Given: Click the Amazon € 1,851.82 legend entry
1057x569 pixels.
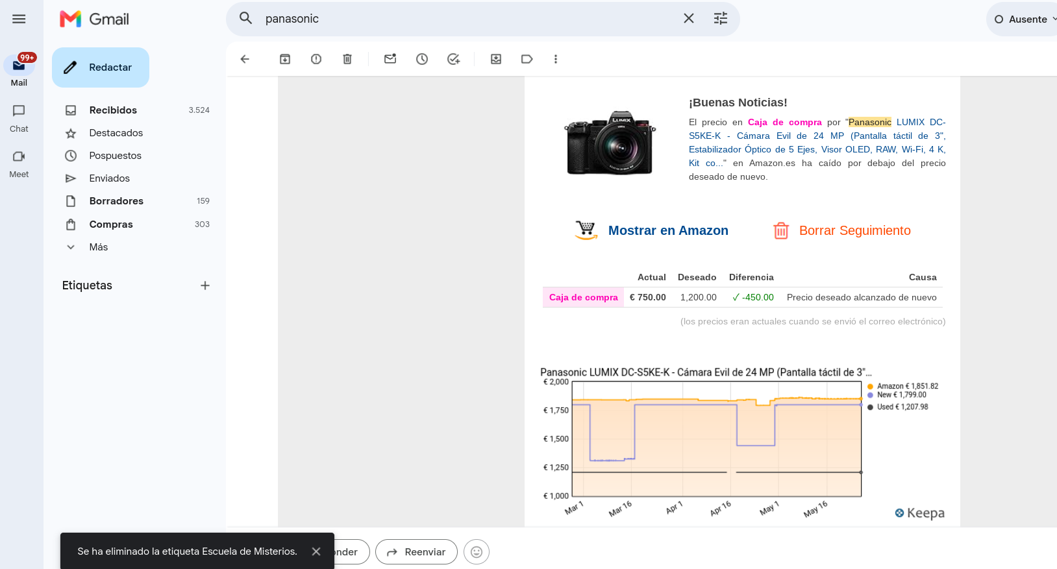Looking at the screenshot, I should pos(902,386).
